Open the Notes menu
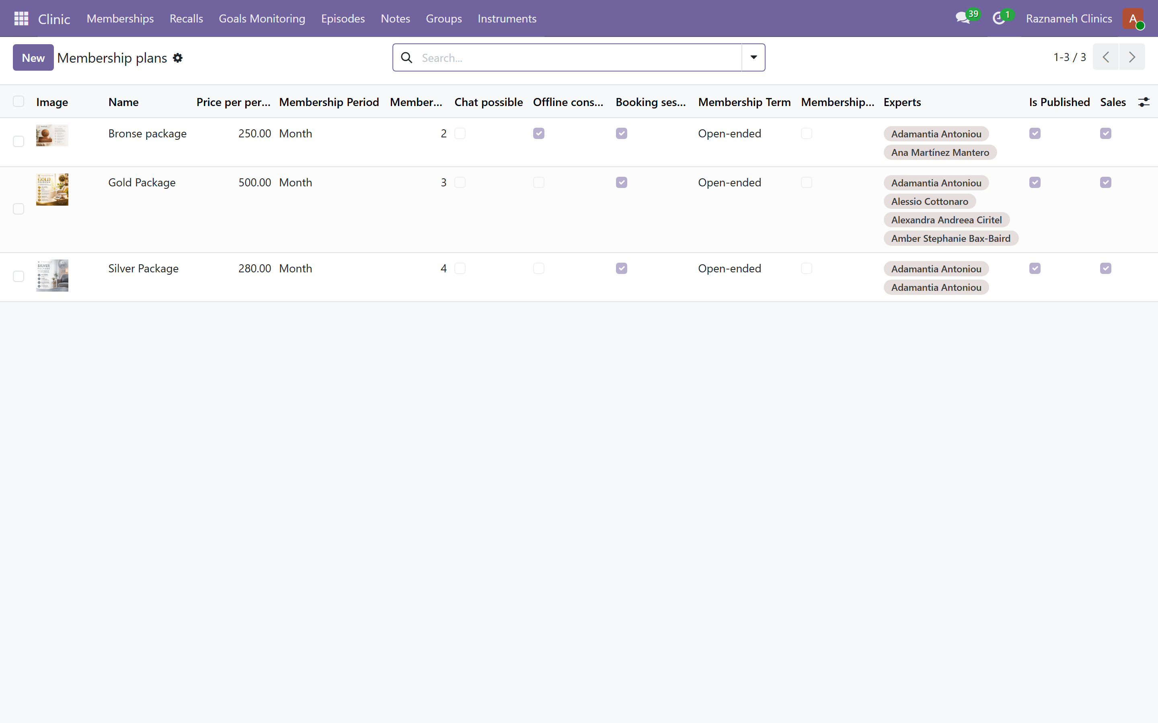Screen dimensions: 1158x723 click(x=395, y=18)
